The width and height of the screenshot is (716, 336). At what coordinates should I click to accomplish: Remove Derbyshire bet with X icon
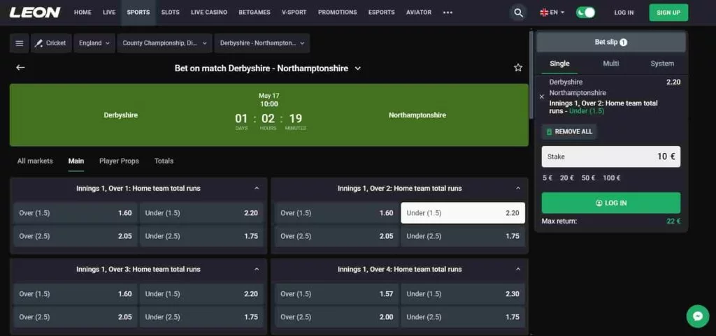pyautogui.click(x=542, y=96)
